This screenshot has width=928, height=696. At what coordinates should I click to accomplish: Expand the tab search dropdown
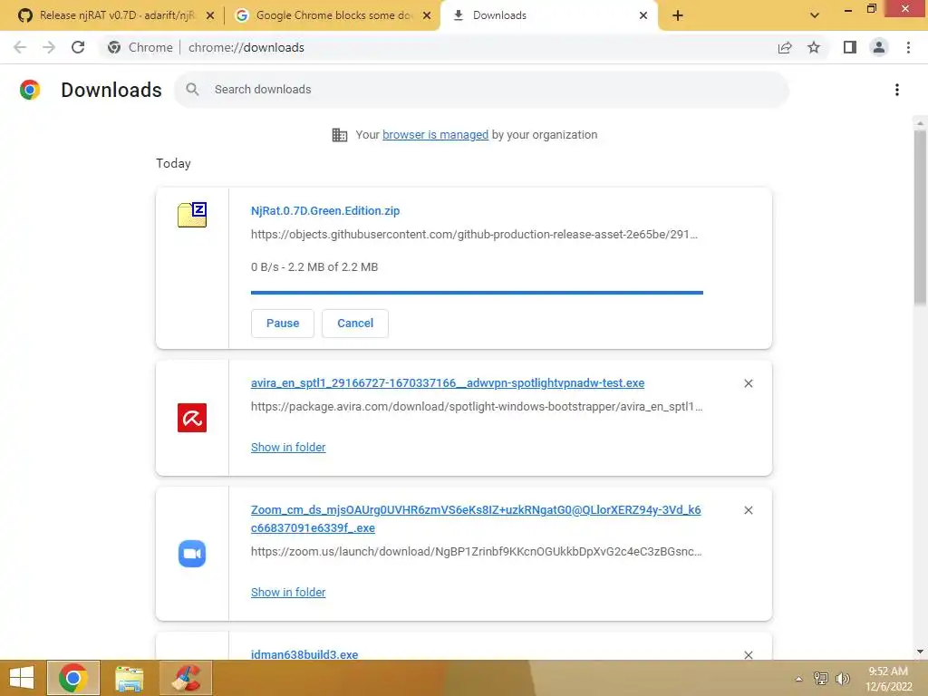coord(815,15)
